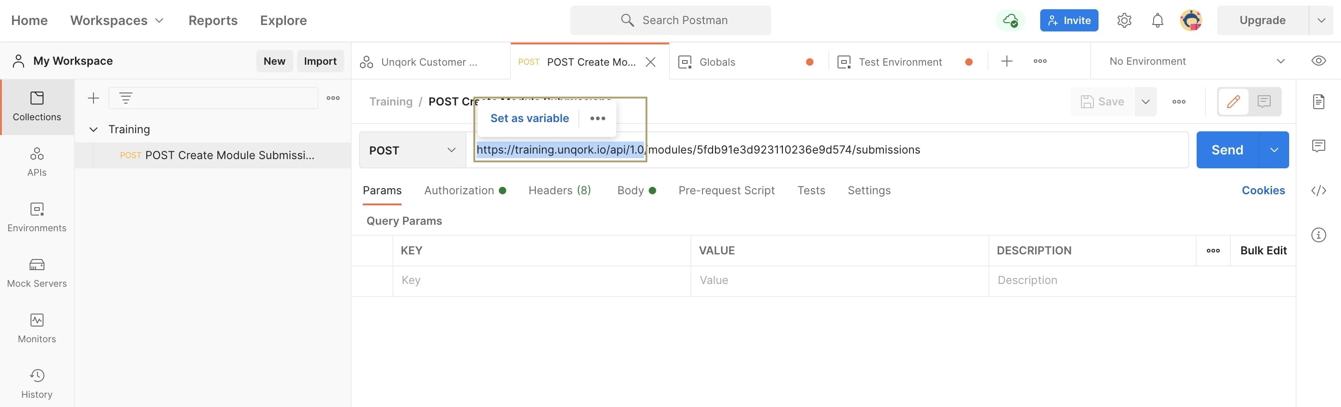Select the Params tab
Image resolution: width=1341 pixels, height=407 pixels.
click(382, 191)
